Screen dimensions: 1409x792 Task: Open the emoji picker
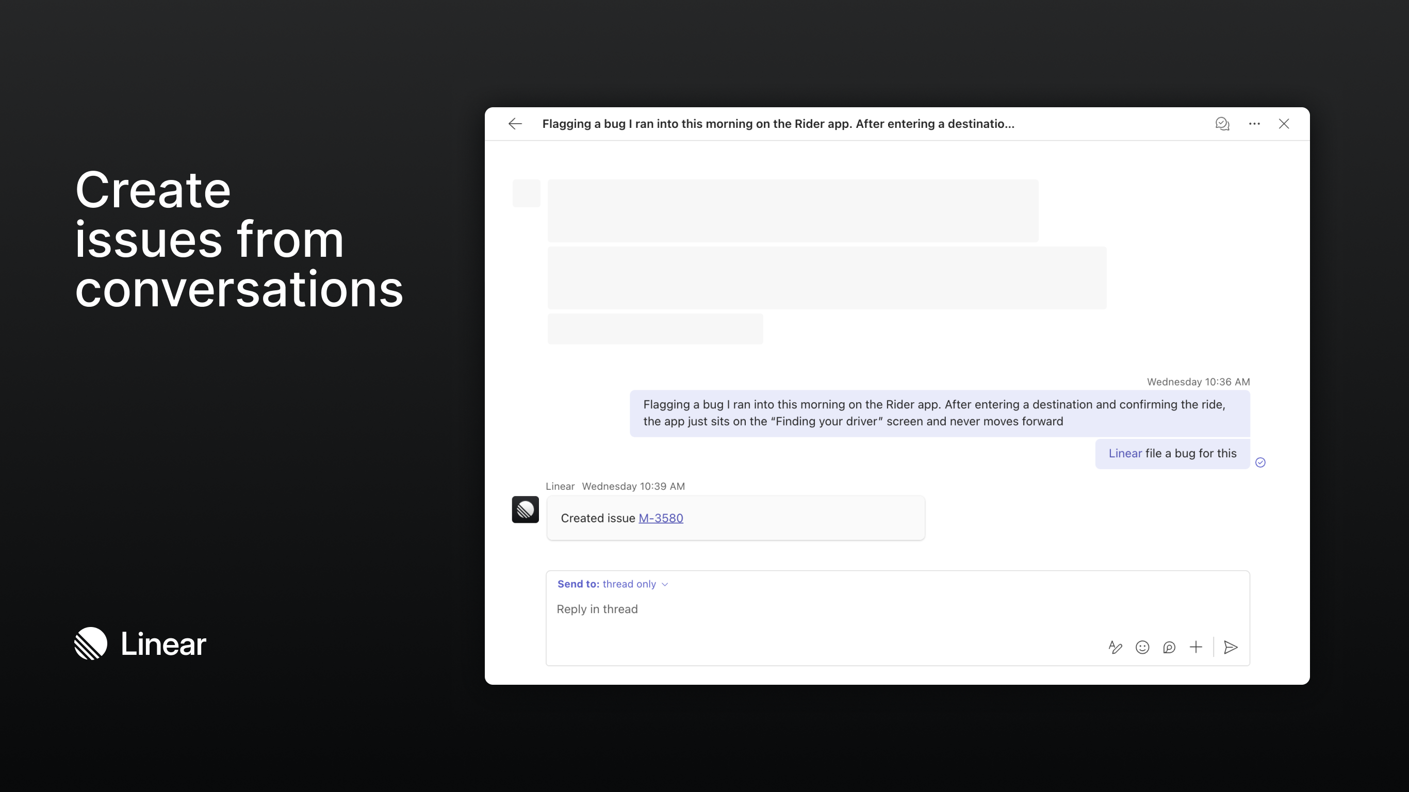[x=1143, y=647]
